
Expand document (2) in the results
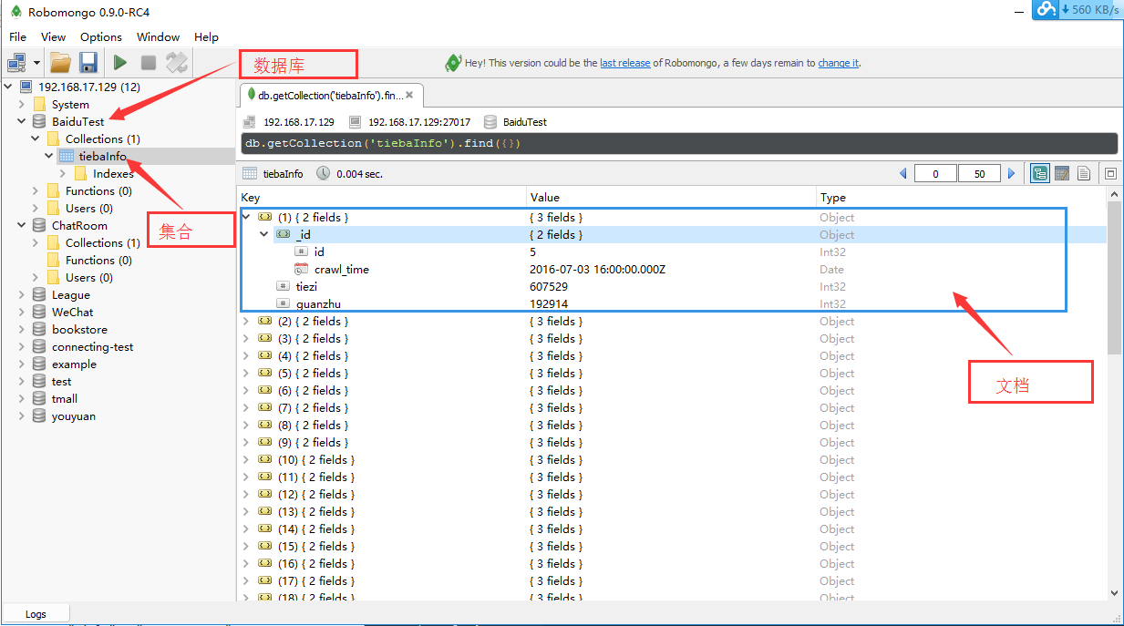pos(245,322)
